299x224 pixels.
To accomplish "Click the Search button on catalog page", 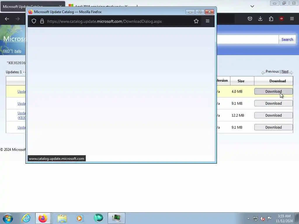I will pyautogui.click(x=287, y=39).
